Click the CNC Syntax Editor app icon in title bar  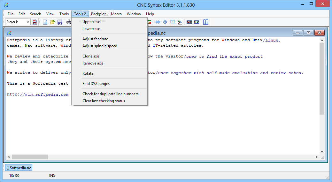coord(6,5)
